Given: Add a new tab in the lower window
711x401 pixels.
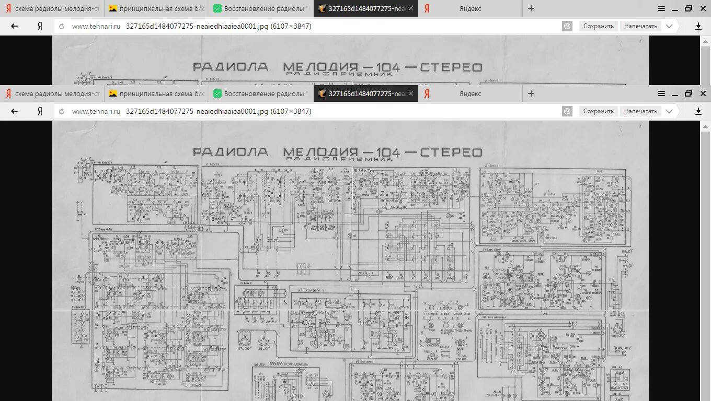Looking at the screenshot, I should (x=531, y=93).
